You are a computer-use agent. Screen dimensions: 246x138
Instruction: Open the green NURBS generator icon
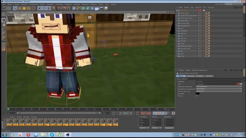(x=83, y=8)
